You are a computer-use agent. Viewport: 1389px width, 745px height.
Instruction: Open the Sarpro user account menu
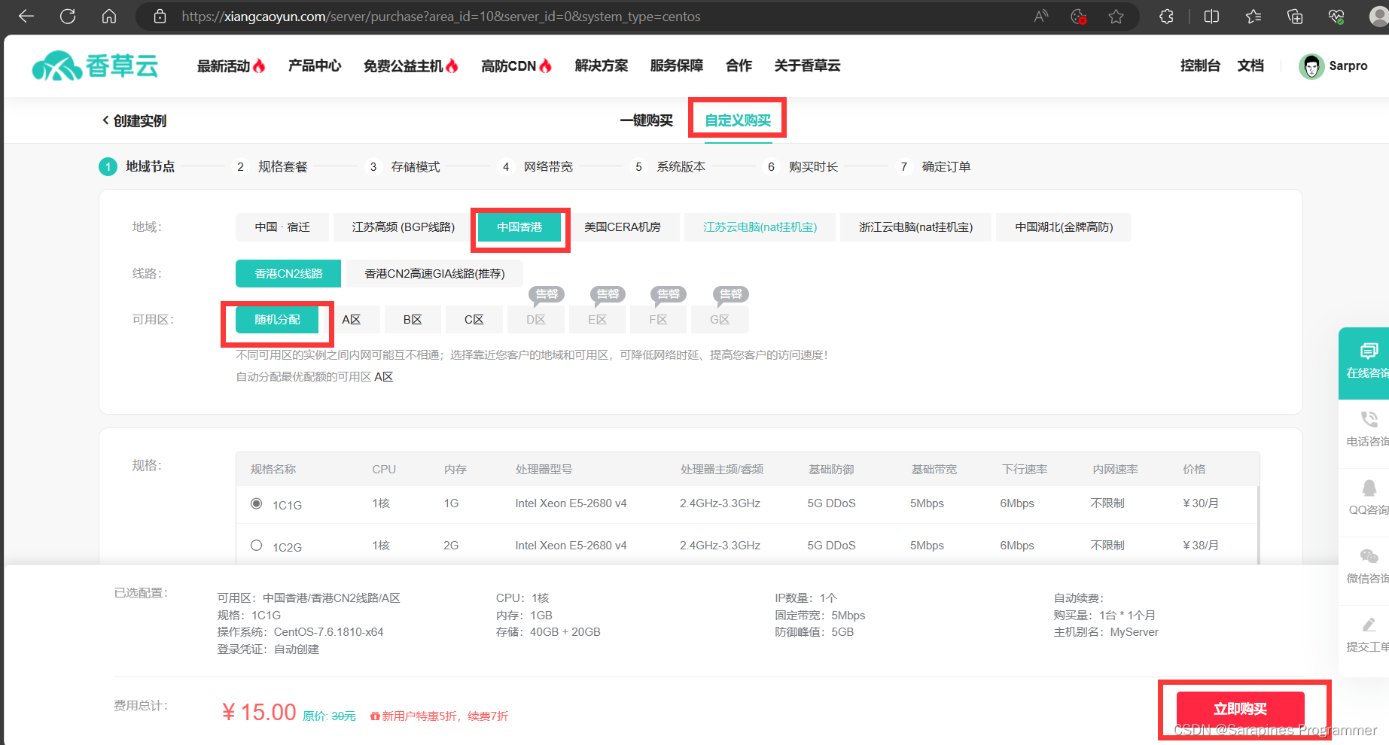1333,66
